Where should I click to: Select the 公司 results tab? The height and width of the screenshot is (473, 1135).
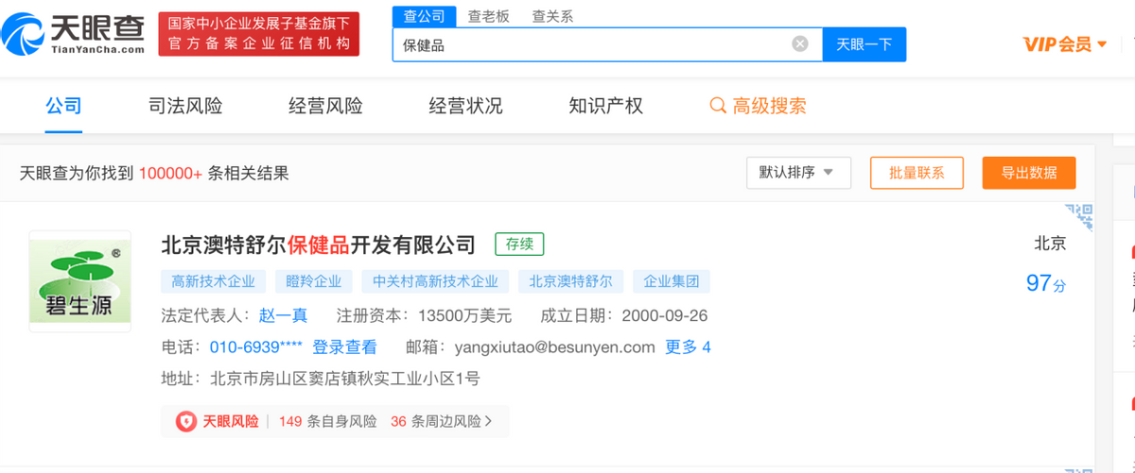(x=63, y=106)
